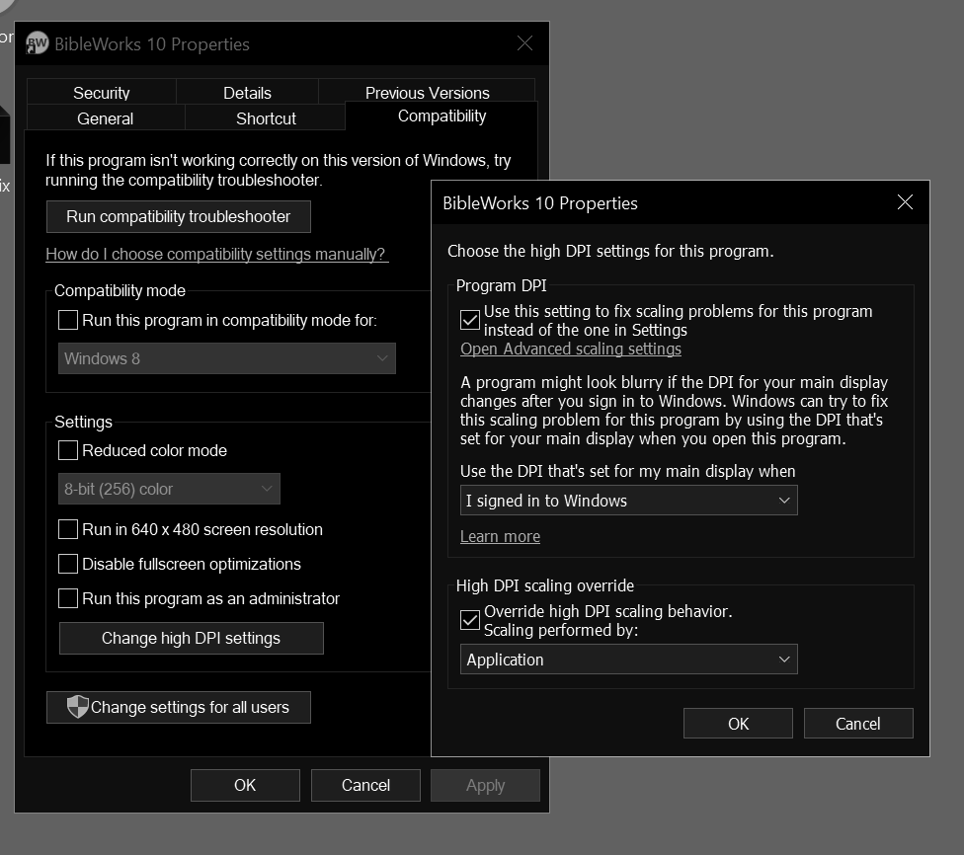Switch to the Security tab

coord(101,92)
